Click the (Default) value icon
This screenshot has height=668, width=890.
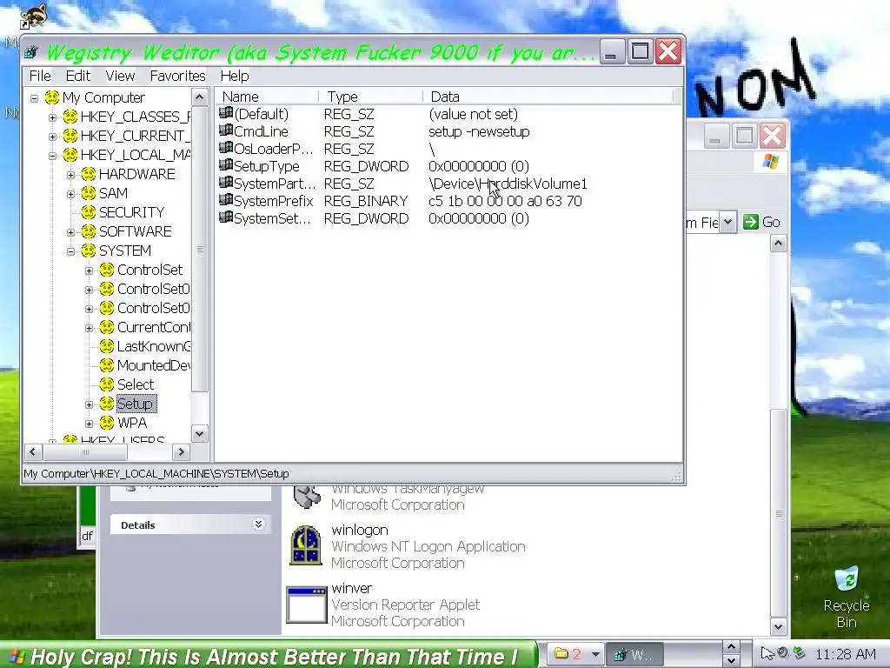click(x=226, y=113)
